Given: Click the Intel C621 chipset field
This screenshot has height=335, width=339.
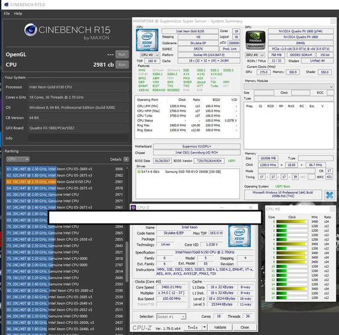Looking at the screenshot, I should tap(197, 152).
